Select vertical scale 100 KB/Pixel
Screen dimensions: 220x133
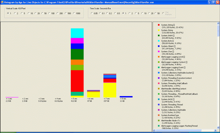[49, 13]
